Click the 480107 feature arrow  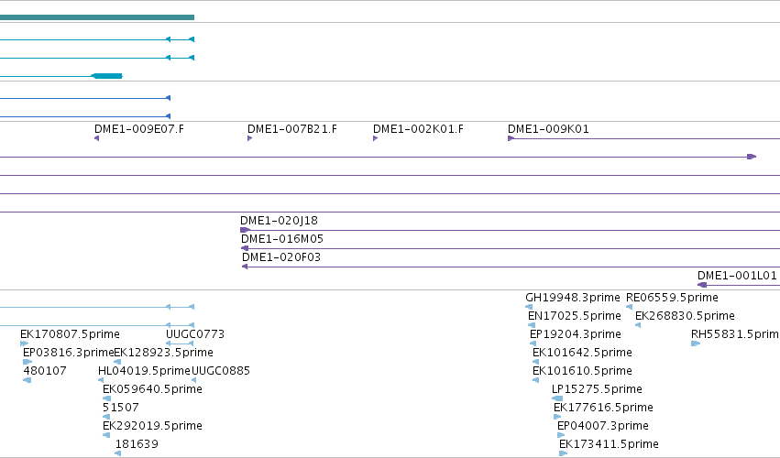27,380
